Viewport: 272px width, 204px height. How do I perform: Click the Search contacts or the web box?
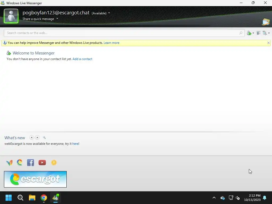coord(124,33)
